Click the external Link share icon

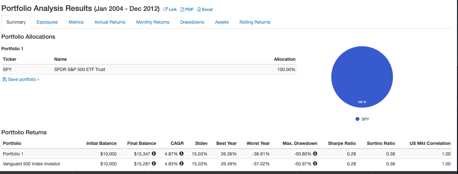pyautogui.click(x=165, y=10)
